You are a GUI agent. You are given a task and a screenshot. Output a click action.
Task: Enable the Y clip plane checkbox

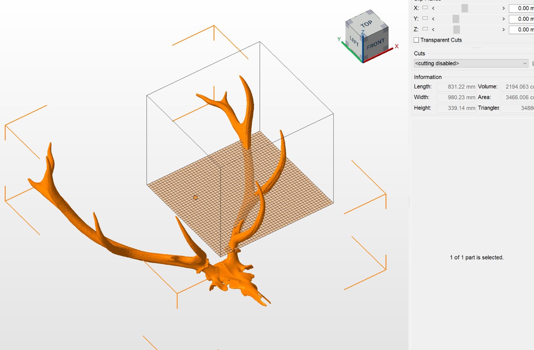coord(425,18)
